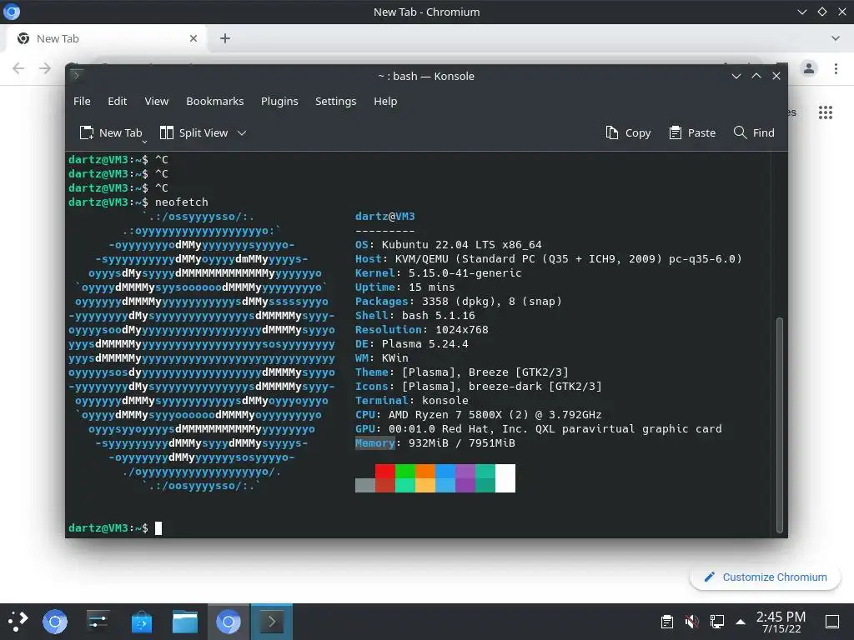The height and width of the screenshot is (640, 854).
Task: Click the Chromium back arrow
Action: [x=18, y=68]
